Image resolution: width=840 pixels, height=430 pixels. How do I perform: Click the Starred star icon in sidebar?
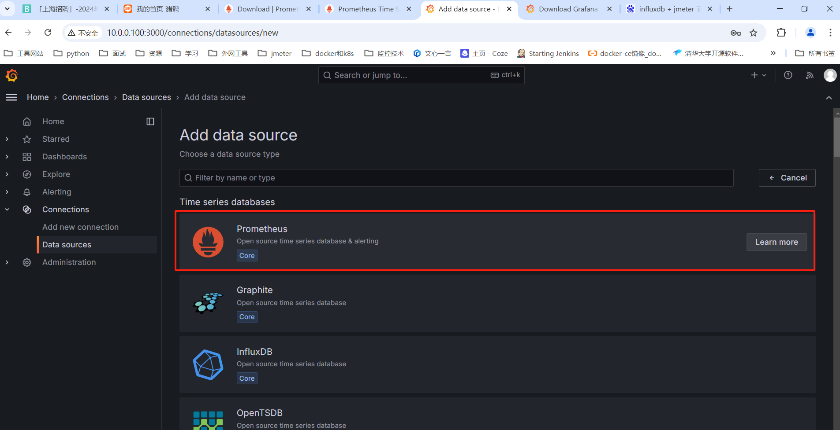pyautogui.click(x=27, y=139)
